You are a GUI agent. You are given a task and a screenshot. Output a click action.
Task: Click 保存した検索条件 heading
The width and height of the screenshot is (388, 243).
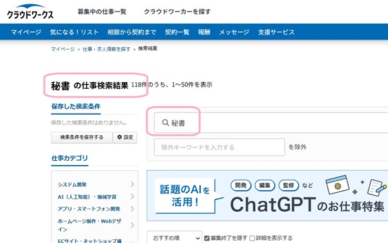click(x=76, y=106)
